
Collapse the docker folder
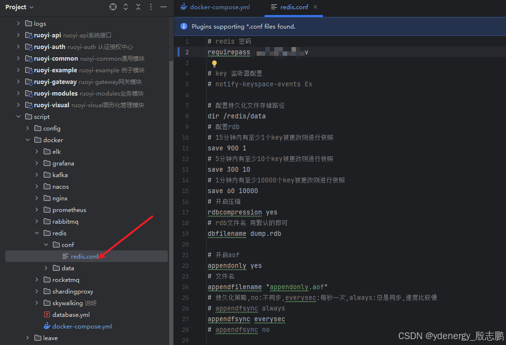(x=28, y=140)
